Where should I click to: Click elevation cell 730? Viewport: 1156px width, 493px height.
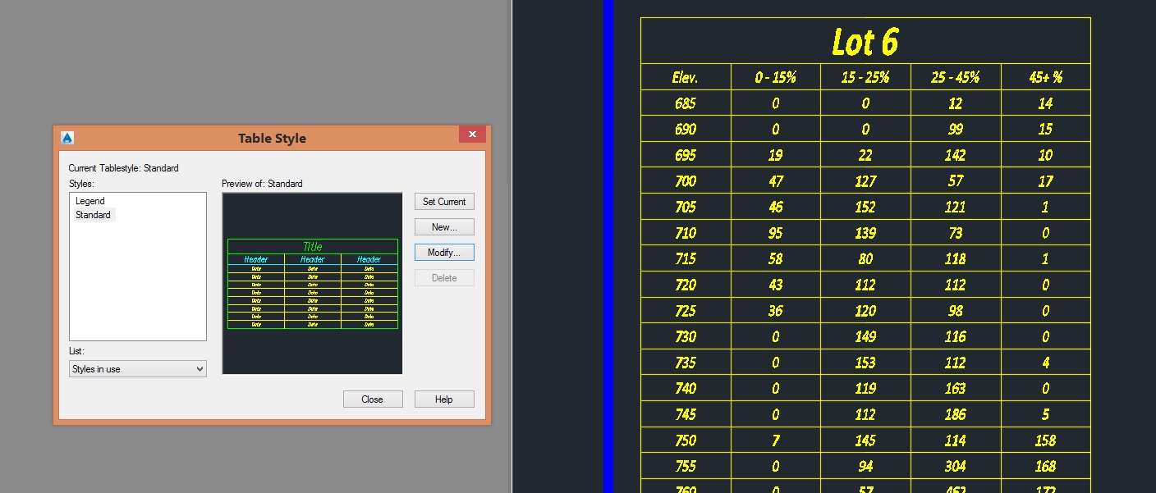tap(686, 336)
